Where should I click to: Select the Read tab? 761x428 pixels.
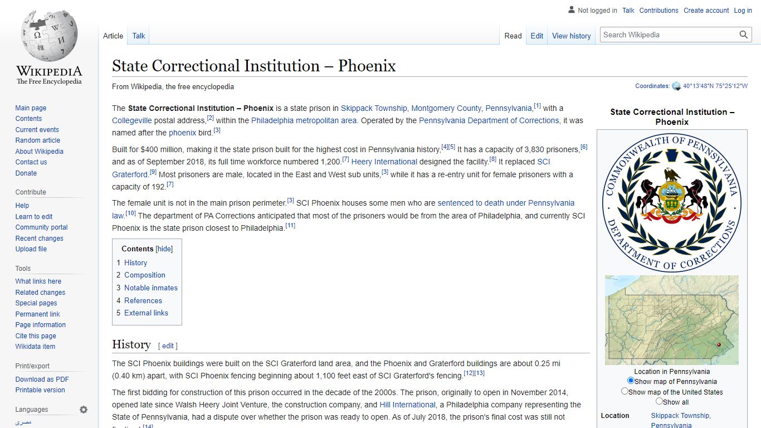513,36
